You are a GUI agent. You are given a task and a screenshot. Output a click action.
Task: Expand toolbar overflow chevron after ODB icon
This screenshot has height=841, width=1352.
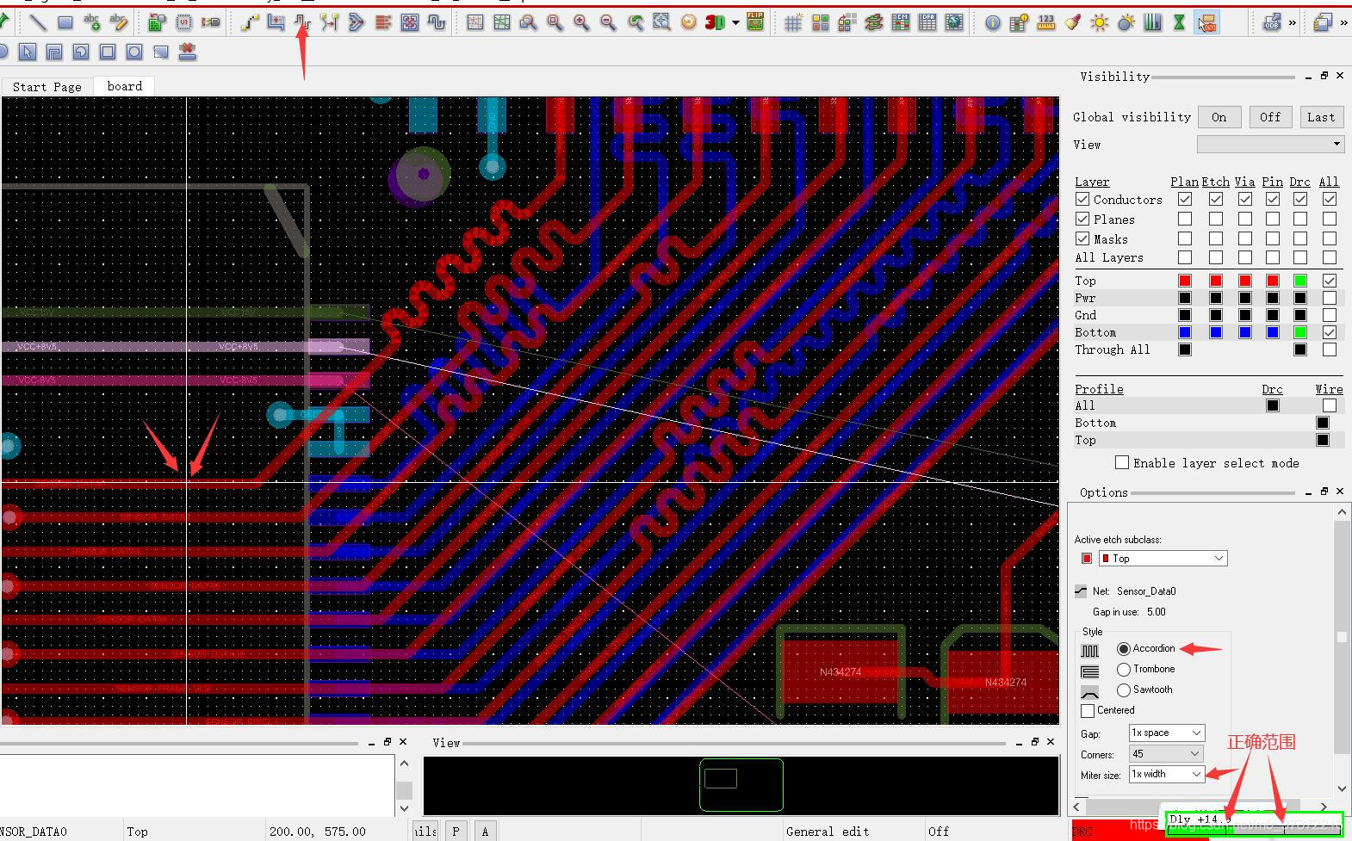coord(1292,23)
